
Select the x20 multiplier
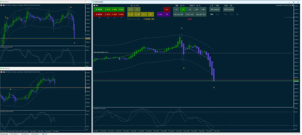click(x=203, y=9)
